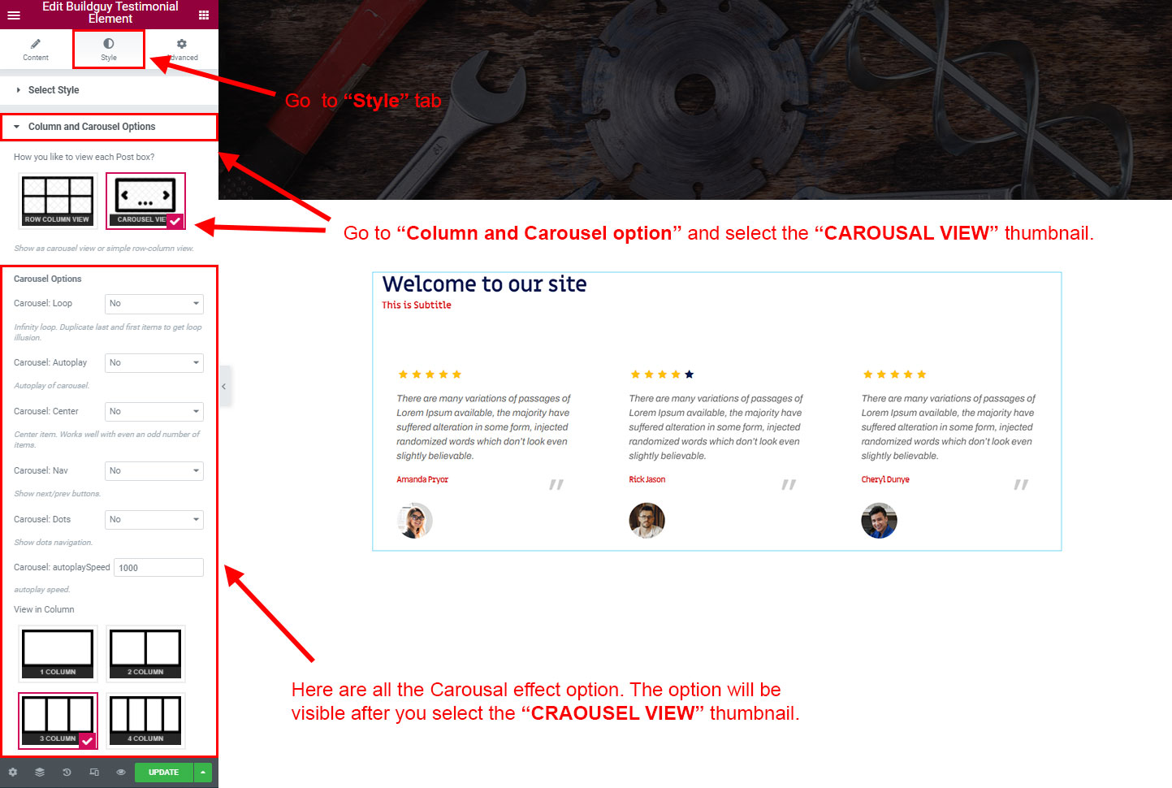
Task: Switch to the Style tab
Action: tap(109, 50)
